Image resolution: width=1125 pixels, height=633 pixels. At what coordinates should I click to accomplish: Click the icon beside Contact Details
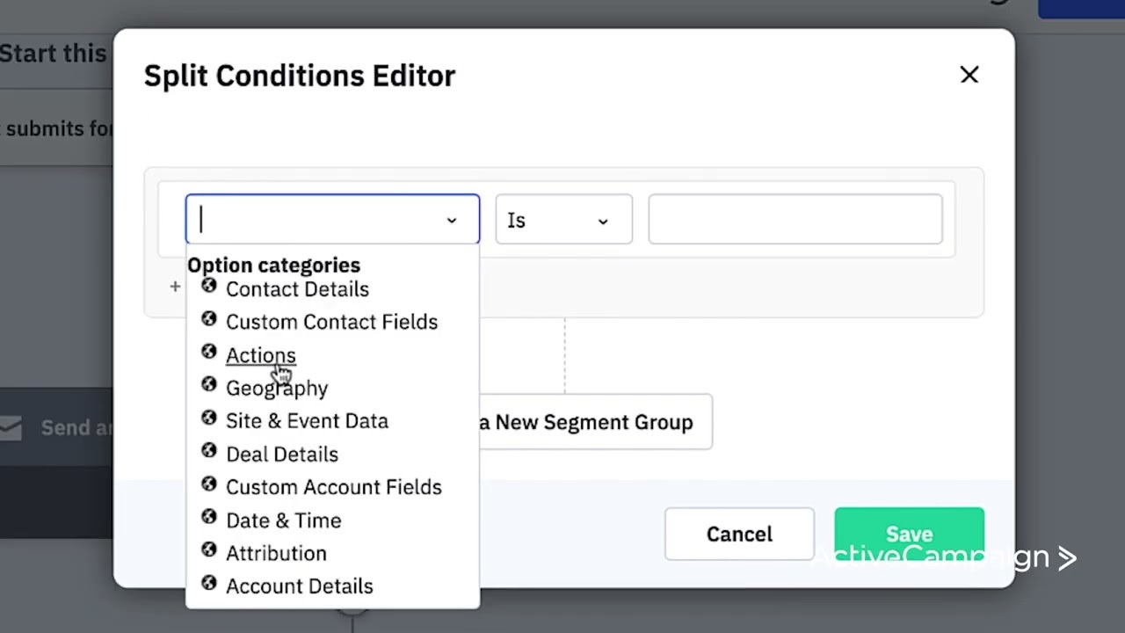pos(209,286)
